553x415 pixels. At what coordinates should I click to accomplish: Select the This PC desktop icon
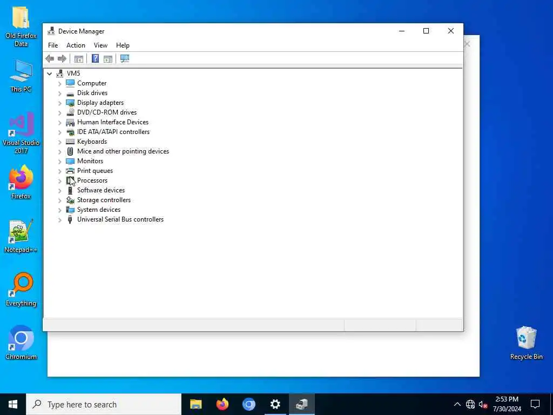(21, 76)
